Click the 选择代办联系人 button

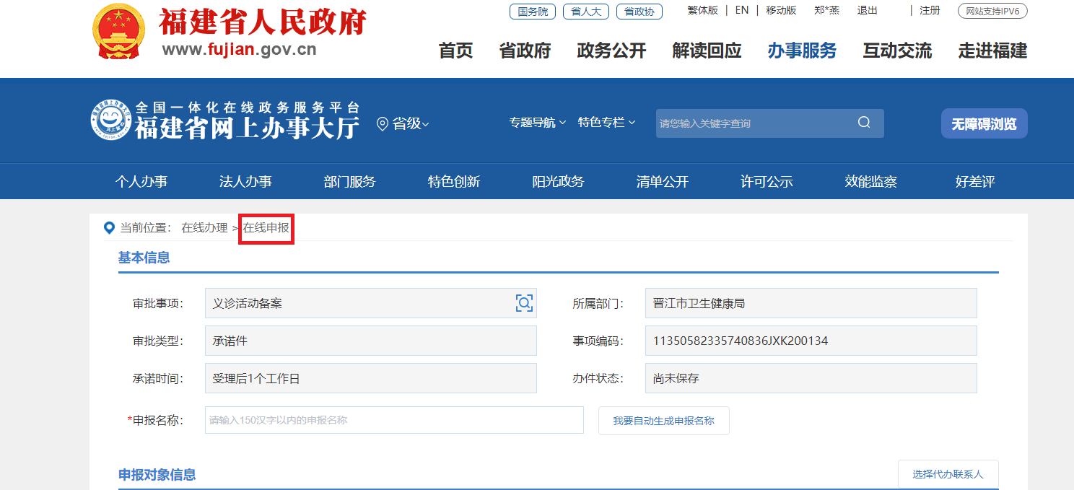click(948, 474)
